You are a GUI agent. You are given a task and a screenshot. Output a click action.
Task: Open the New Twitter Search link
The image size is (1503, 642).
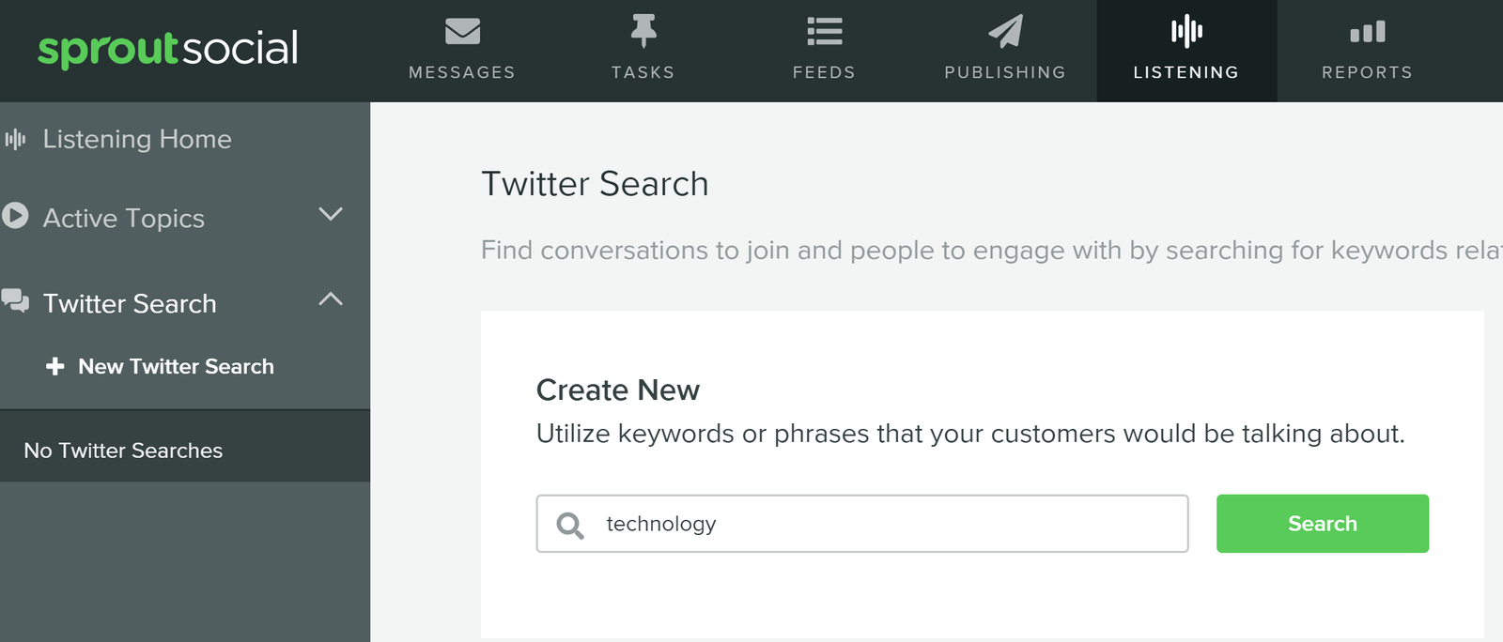pyautogui.click(x=176, y=366)
